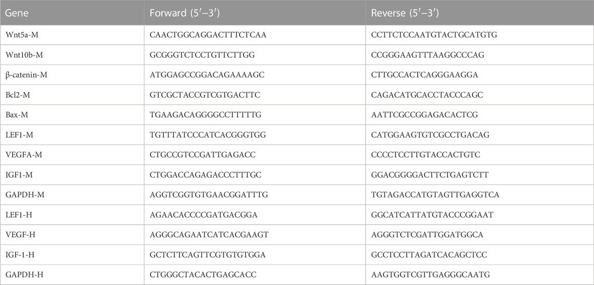Select the LEF1-H forward primer AGAACACCCCGATGACGGA
Viewport: 594px width, 285px height.
[x=203, y=215]
